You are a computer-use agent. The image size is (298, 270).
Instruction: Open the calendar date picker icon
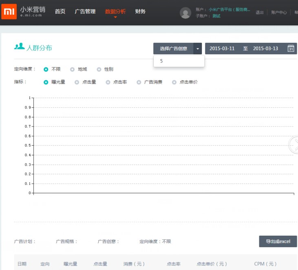pos(291,49)
